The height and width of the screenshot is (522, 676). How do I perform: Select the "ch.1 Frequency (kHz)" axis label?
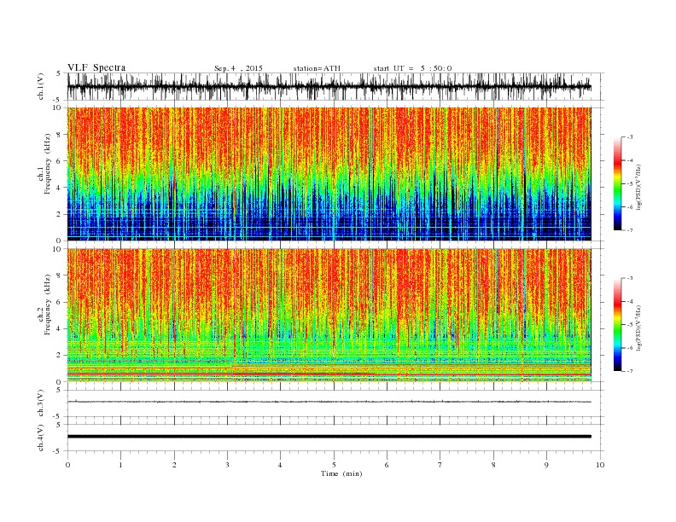point(44,164)
